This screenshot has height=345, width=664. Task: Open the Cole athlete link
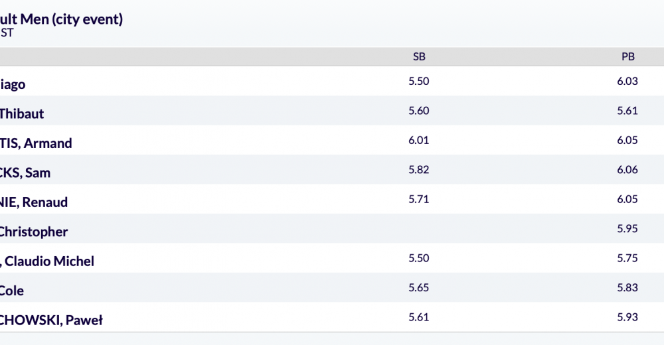pos(12,291)
